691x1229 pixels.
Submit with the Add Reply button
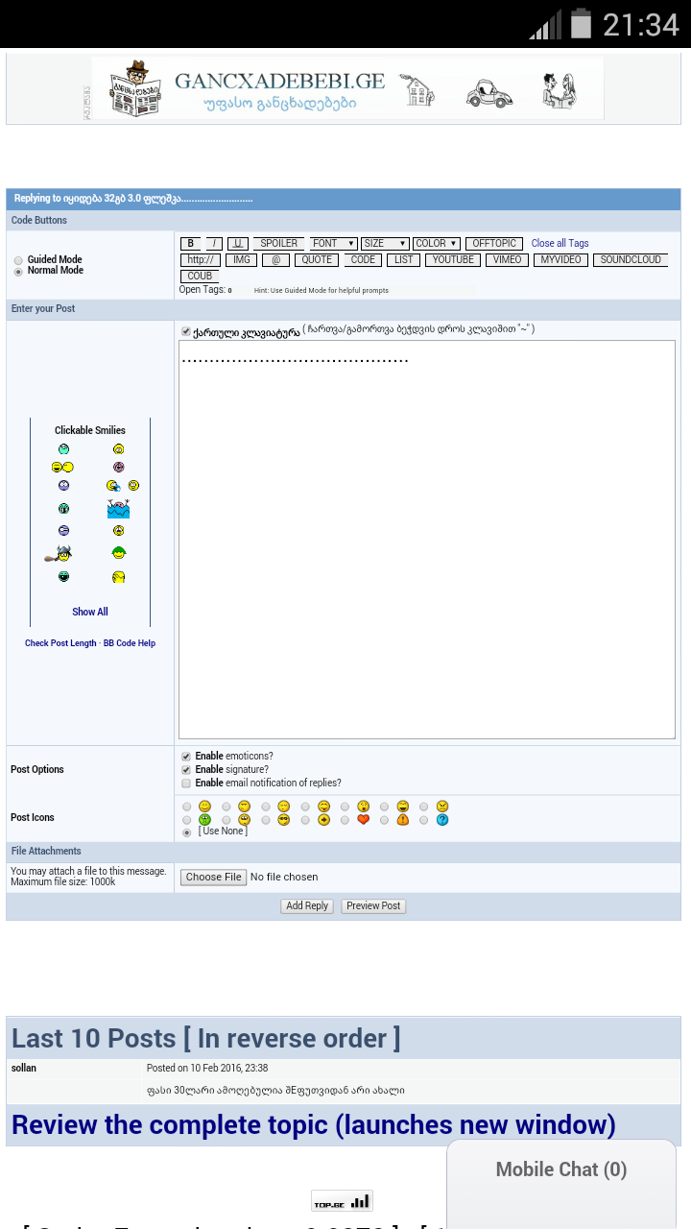coord(307,906)
